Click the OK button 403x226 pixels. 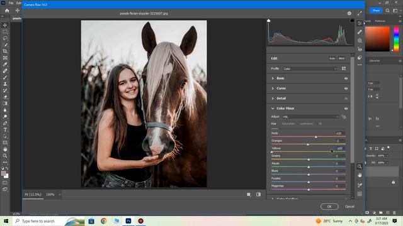click(x=329, y=207)
